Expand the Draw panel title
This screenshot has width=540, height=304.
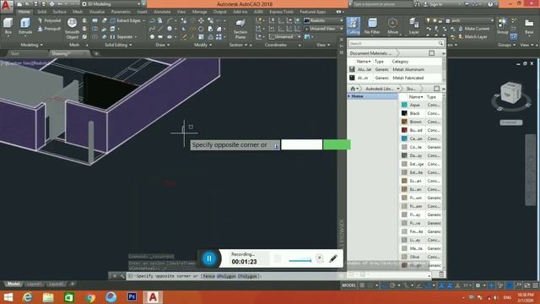162,45
